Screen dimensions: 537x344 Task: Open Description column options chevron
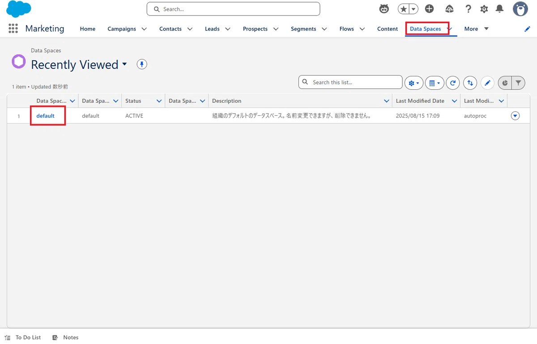pos(386,101)
